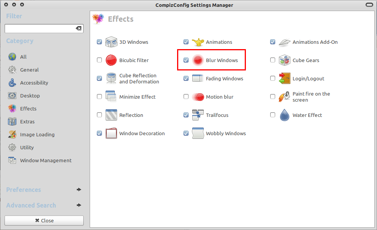Screen dimensions: 377x230
Task: Click into the Filter text field
Action: 39,29
